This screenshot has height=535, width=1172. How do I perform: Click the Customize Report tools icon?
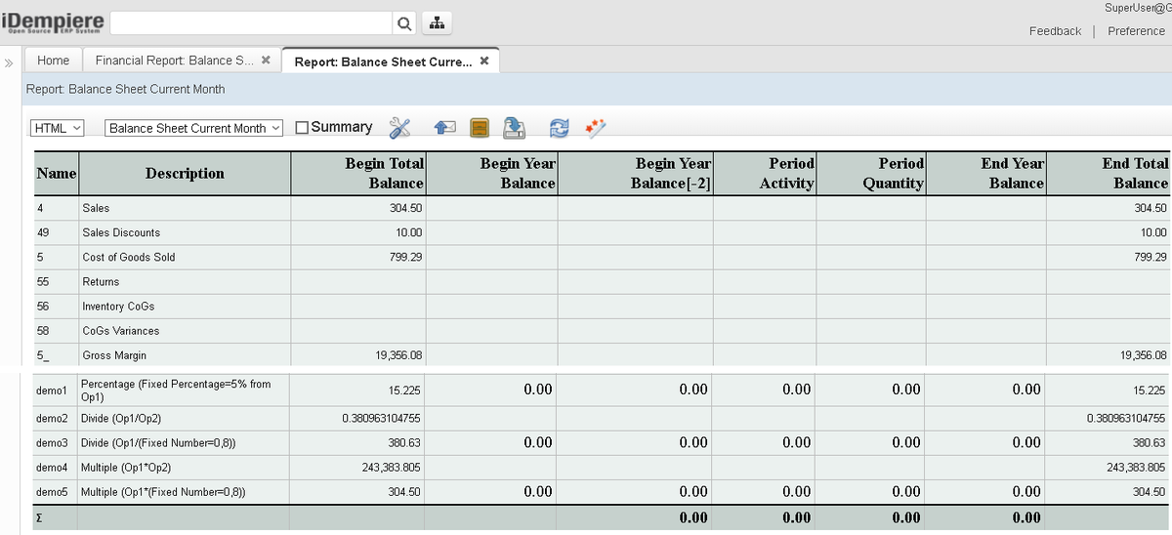pyautogui.click(x=399, y=128)
